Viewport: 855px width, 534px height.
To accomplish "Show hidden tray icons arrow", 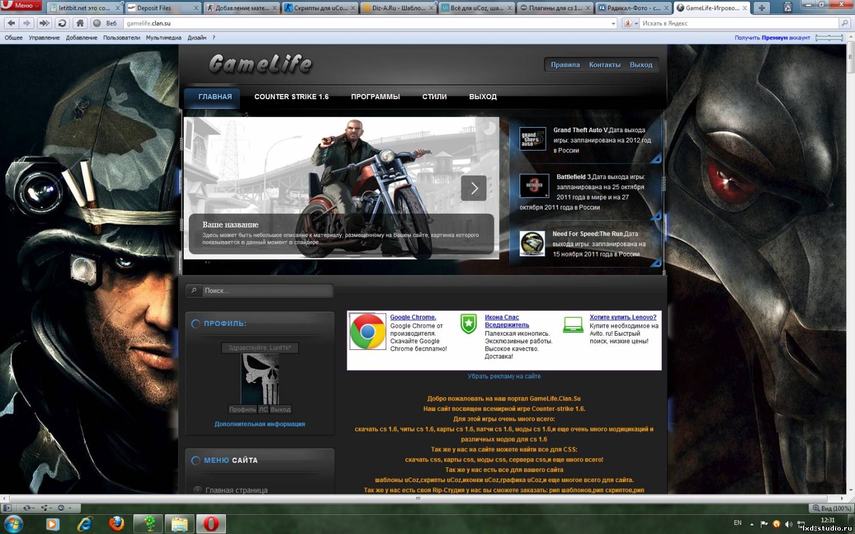I will (752, 524).
